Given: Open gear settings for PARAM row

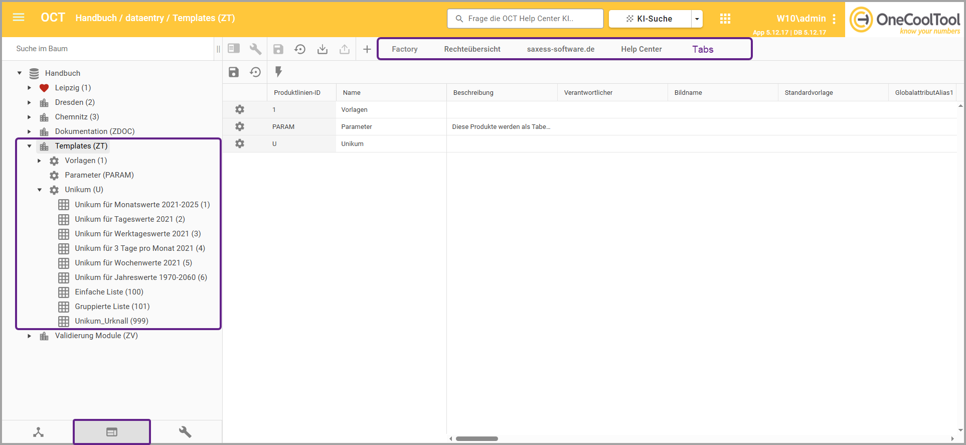Looking at the screenshot, I should point(240,126).
